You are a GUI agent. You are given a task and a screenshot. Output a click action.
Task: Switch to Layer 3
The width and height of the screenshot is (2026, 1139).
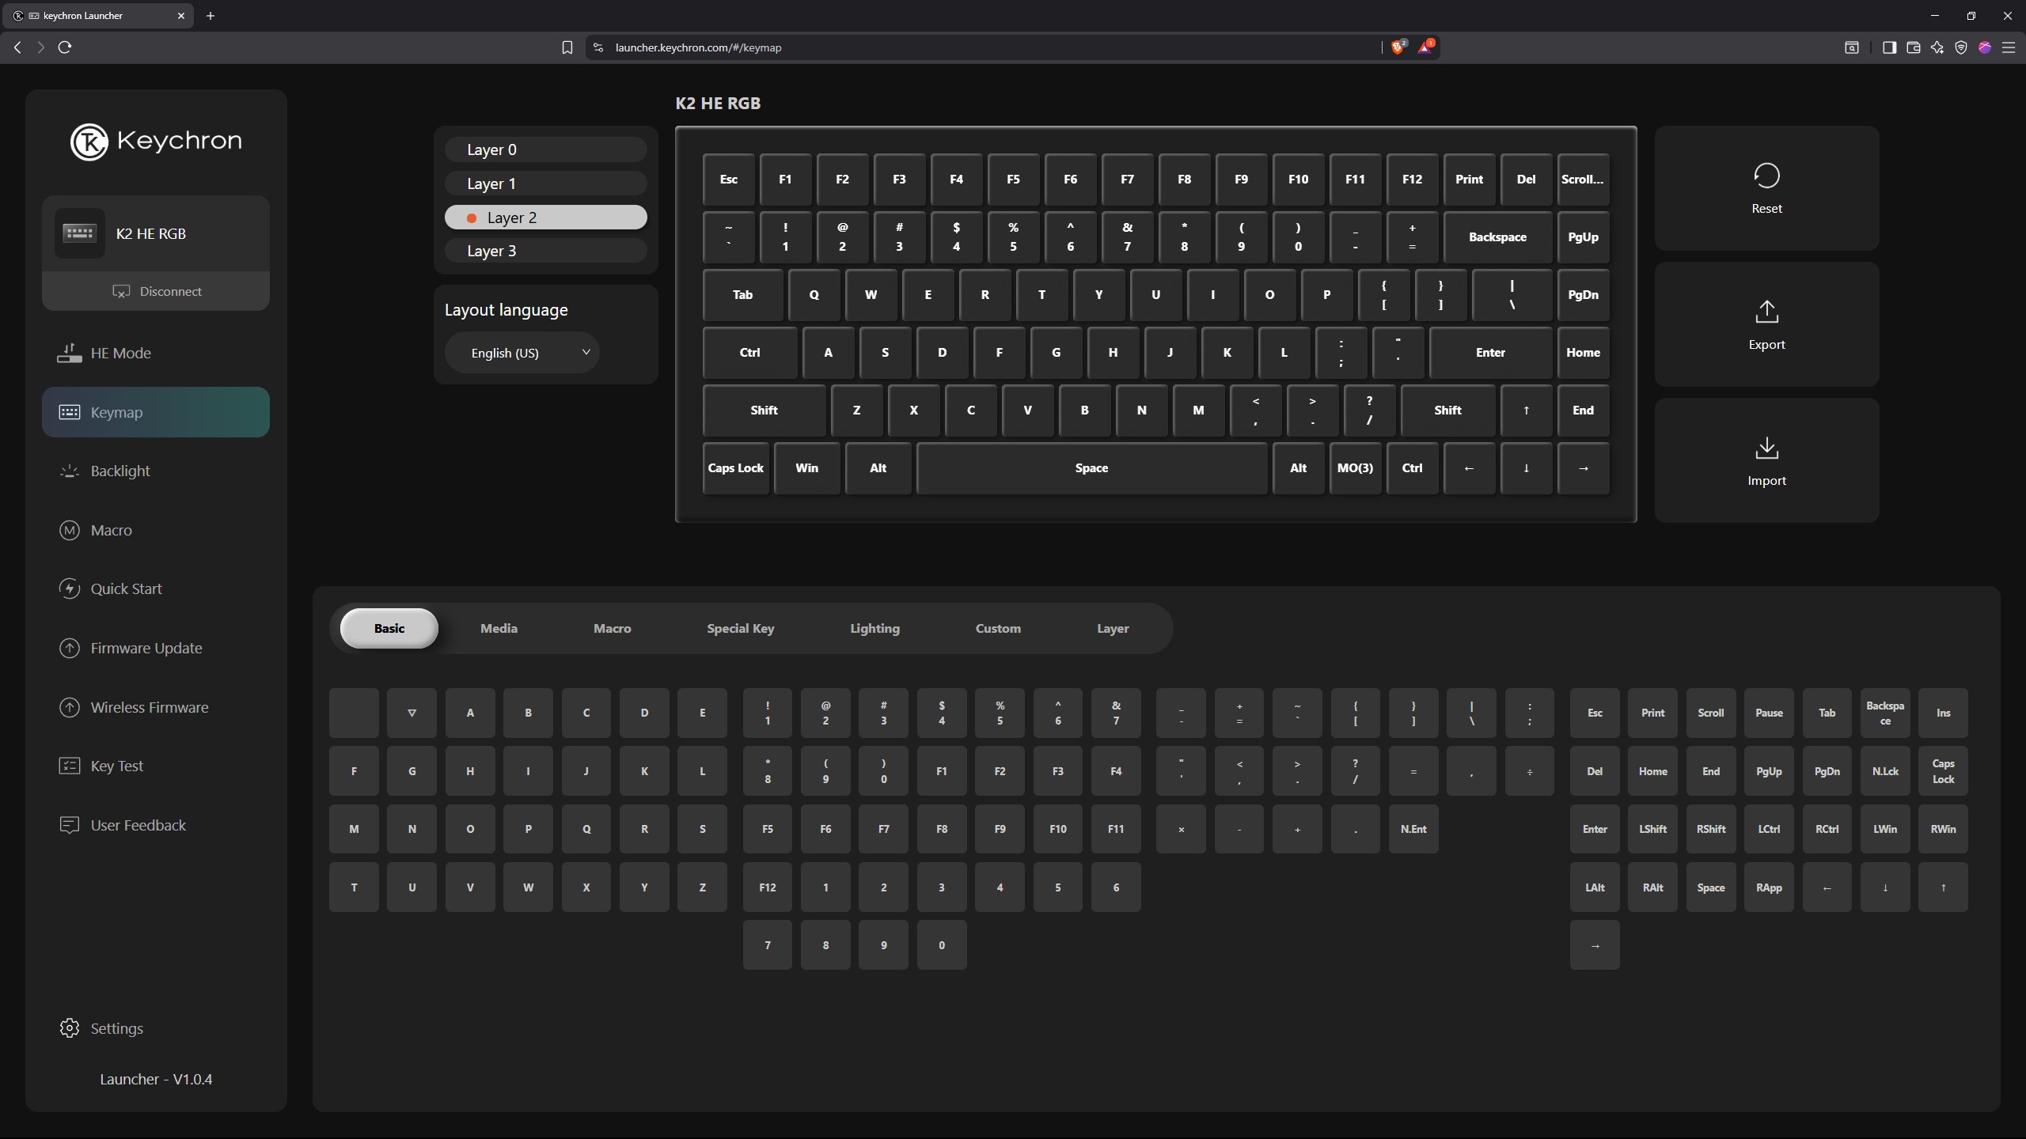click(545, 251)
